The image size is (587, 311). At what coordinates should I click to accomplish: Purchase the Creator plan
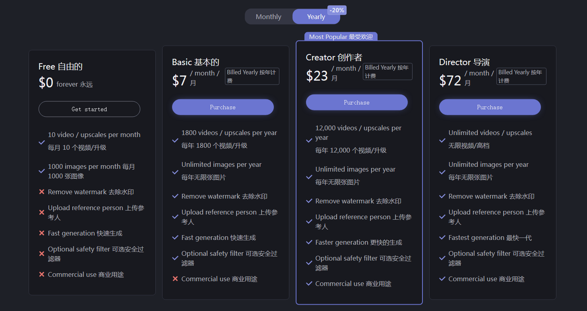(x=356, y=102)
